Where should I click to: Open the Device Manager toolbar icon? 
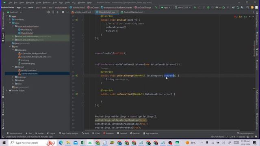pyautogui.click(x=238, y=7)
